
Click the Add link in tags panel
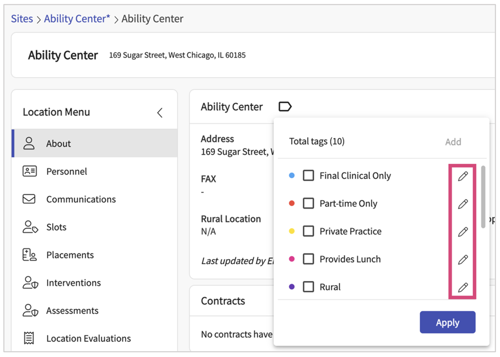453,142
